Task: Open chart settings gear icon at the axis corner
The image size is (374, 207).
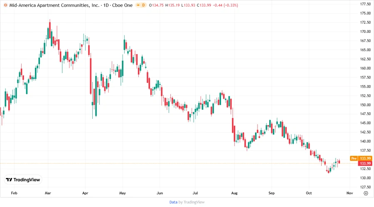Action: click(x=366, y=193)
